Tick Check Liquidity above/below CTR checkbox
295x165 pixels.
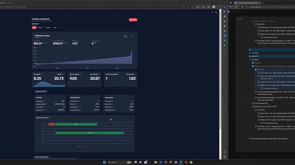coord(256,92)
